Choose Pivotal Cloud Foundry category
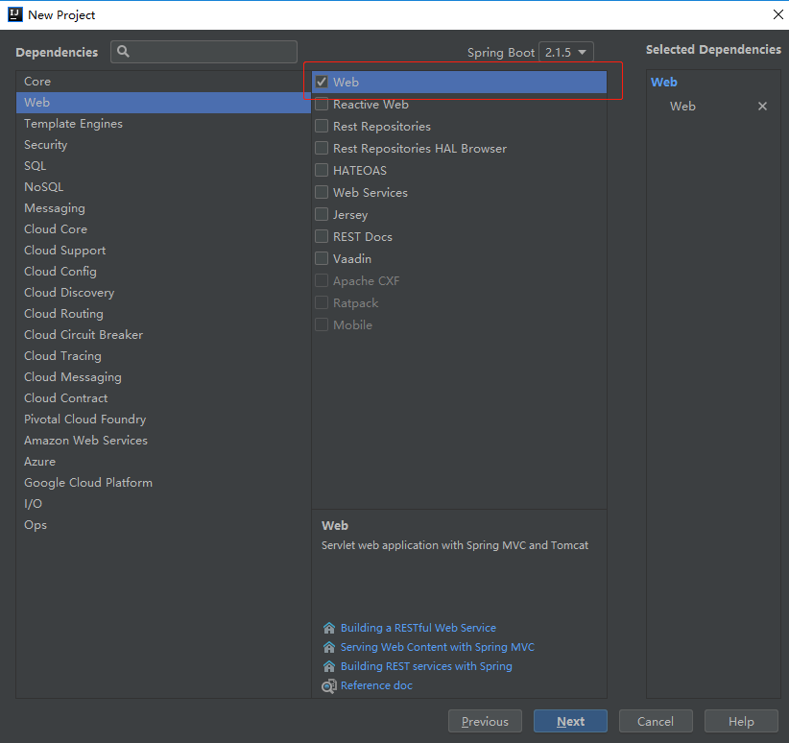 (163, 419)
